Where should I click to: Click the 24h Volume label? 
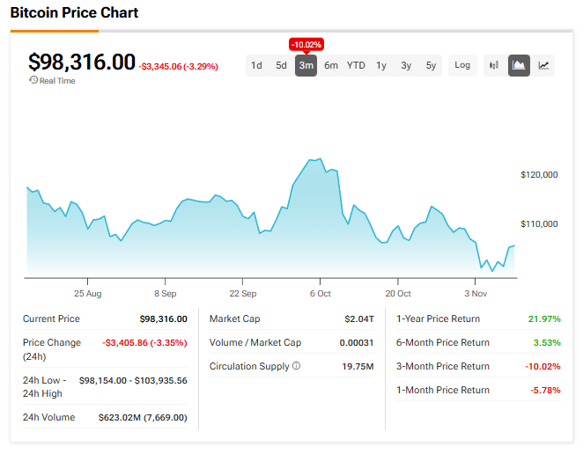[x=48, y=417]
